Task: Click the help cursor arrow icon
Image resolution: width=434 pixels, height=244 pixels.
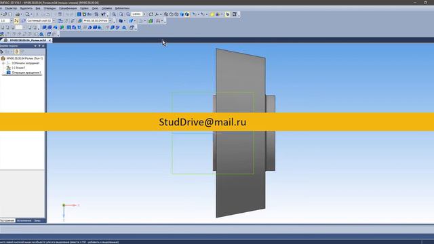Action: coord(104,14)
